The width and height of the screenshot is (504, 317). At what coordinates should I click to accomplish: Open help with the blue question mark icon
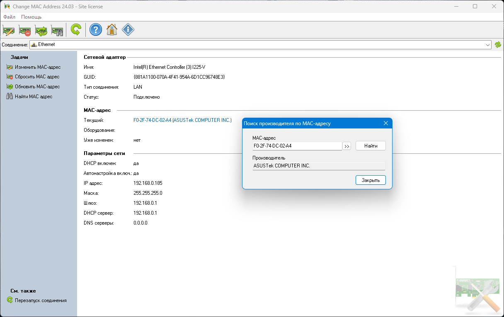coord(96,30)
